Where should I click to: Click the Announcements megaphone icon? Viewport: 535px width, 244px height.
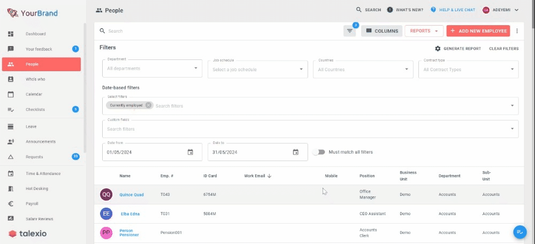pos(11,142)
